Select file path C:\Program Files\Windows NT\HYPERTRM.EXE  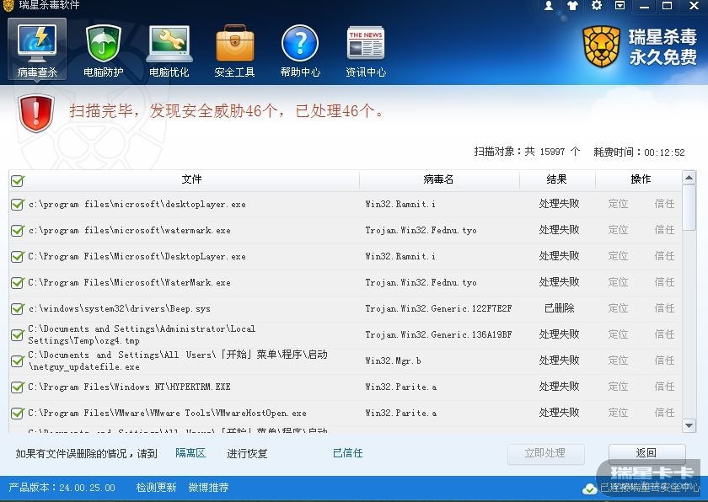(x=129, y=387)
